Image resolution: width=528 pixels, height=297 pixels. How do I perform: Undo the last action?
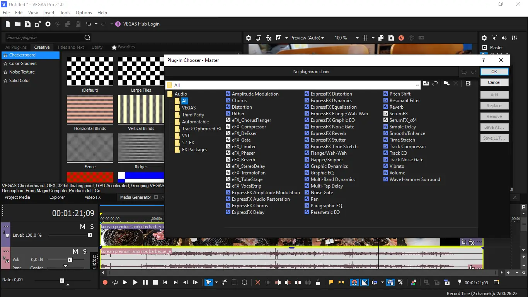click(88, 24)
